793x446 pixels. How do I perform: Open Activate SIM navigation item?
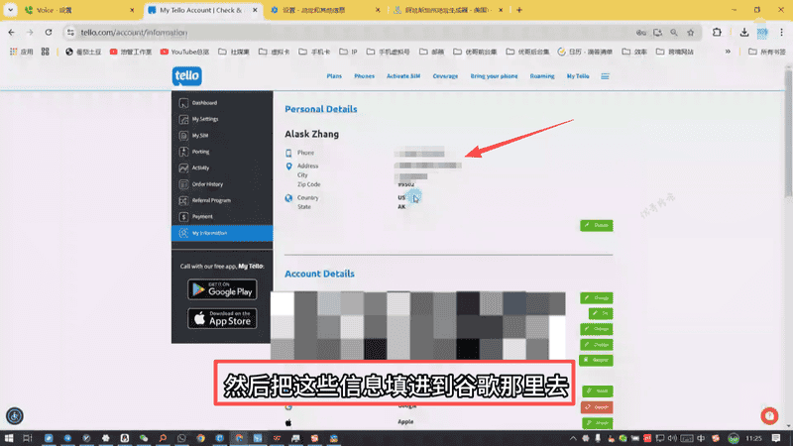(403, 76)
